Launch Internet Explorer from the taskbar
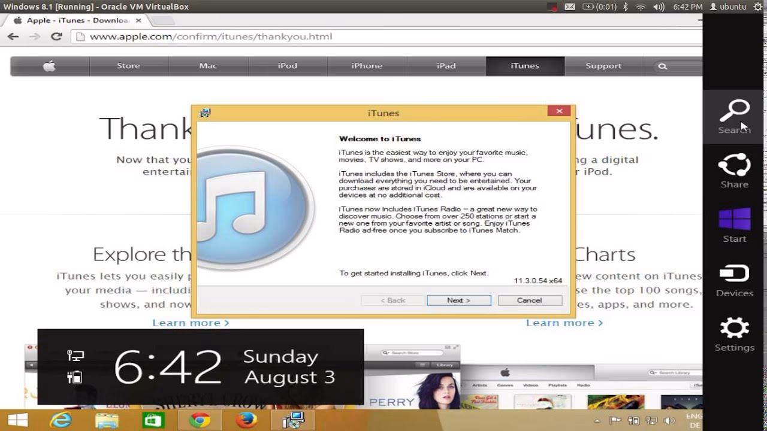This screenshot has height=431, width=767. (x=61, y=420)
